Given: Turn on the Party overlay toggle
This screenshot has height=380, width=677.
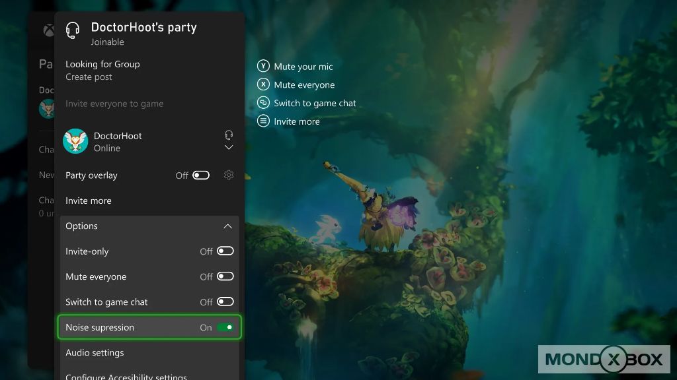Looking at the screenshot, I should point(201,175).
